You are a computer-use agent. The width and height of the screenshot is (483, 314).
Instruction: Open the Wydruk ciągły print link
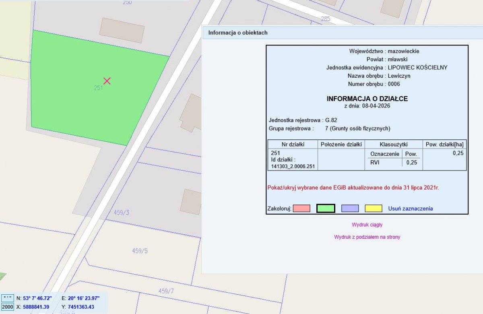367,225
